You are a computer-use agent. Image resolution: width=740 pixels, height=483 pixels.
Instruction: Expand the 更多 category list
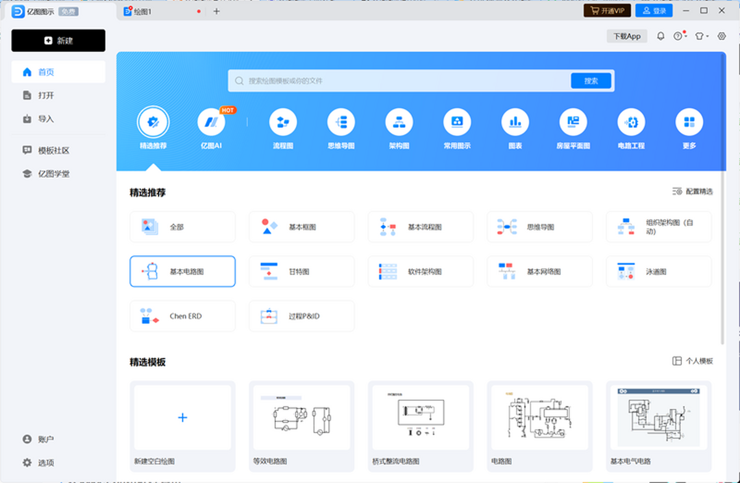(689, 123)
